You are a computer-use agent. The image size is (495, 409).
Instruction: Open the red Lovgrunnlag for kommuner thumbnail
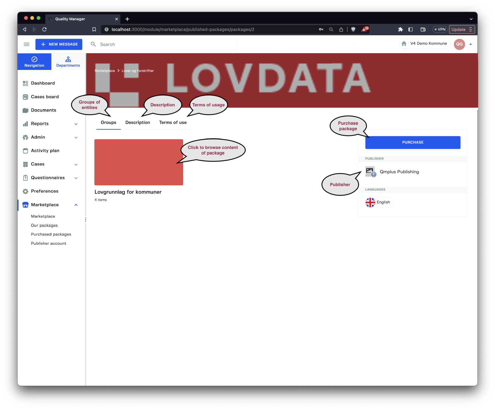click(139, 162)
